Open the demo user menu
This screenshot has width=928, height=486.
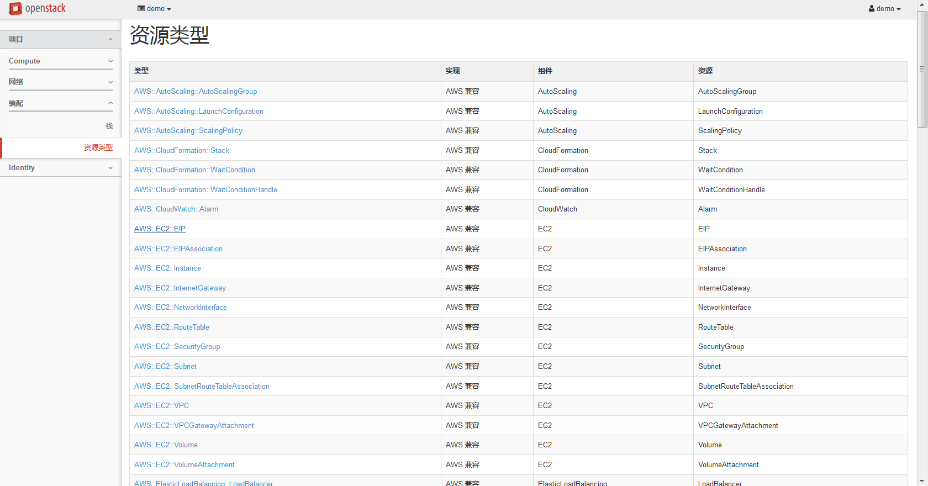pyautogui.click(x=884, y=9)
